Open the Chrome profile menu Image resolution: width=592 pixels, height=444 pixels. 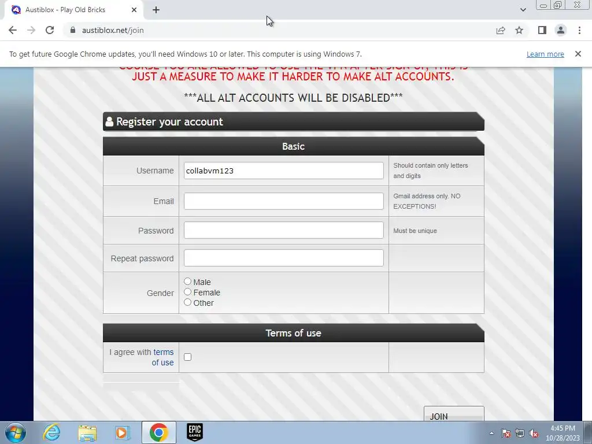[x=561, y=30]
